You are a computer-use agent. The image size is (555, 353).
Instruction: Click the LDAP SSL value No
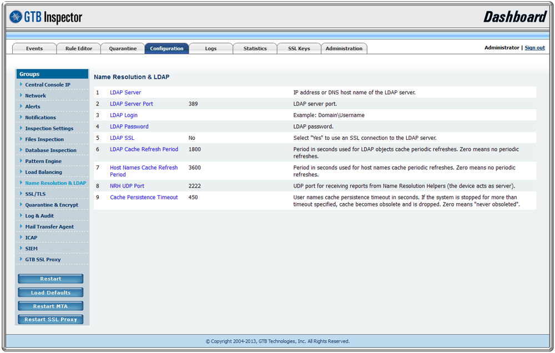coord(192,138)
